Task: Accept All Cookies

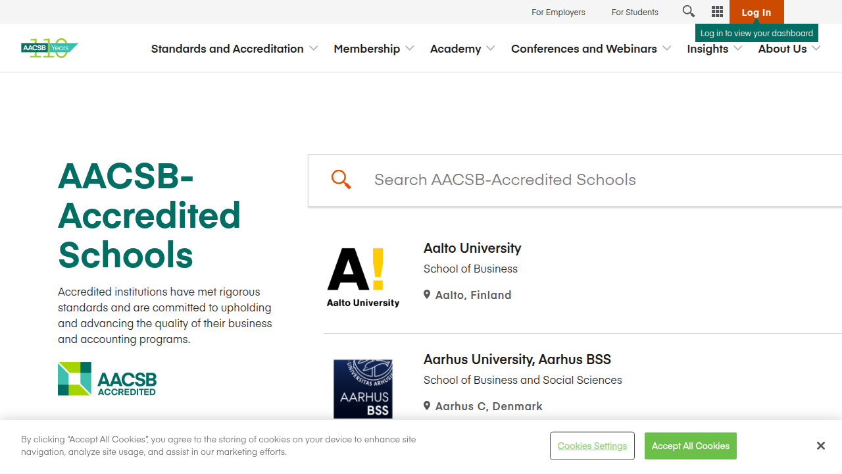Action: pyautogui.click(x=691, y=446)
